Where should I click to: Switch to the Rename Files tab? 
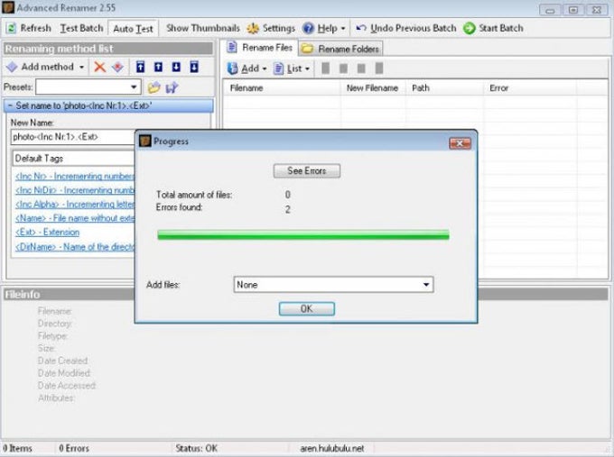click(259, 48)
